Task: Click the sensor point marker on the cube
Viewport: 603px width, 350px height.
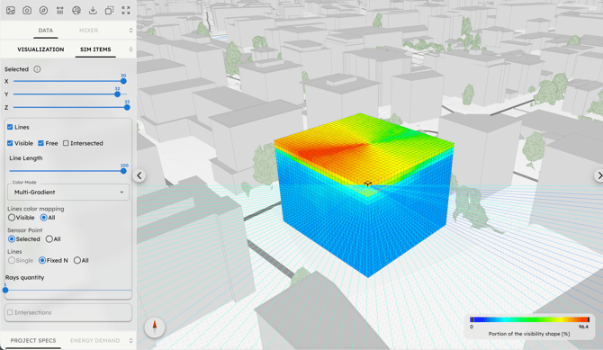Action: coord(367,184)
